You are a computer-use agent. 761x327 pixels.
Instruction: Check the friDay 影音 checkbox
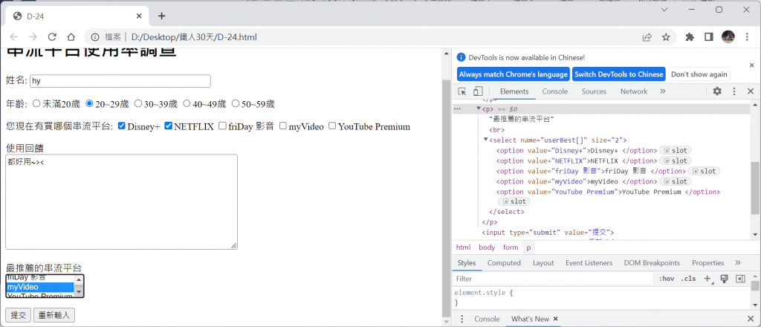tap(222, 126)
